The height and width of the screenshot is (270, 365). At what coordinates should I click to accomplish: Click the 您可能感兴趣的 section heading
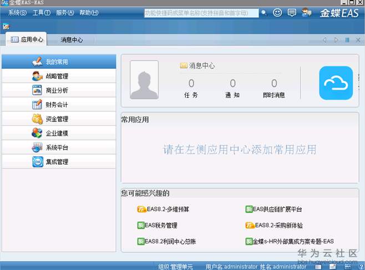(x=145, y=193)
